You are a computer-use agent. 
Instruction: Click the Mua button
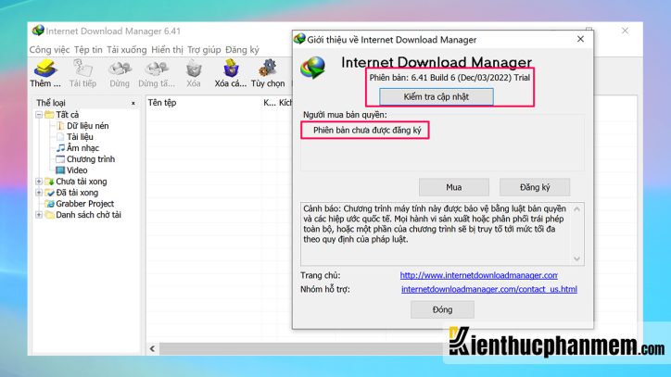453,187
